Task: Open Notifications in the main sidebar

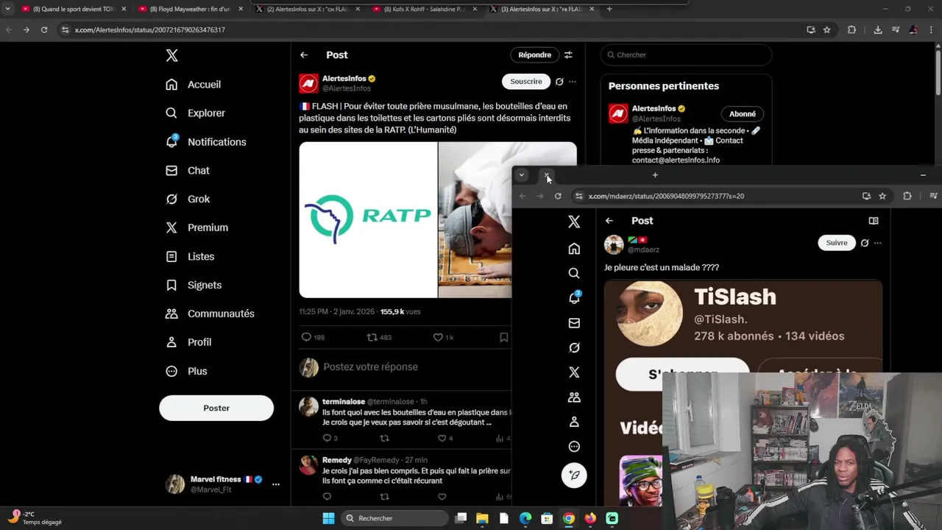Action: (206, 142)
